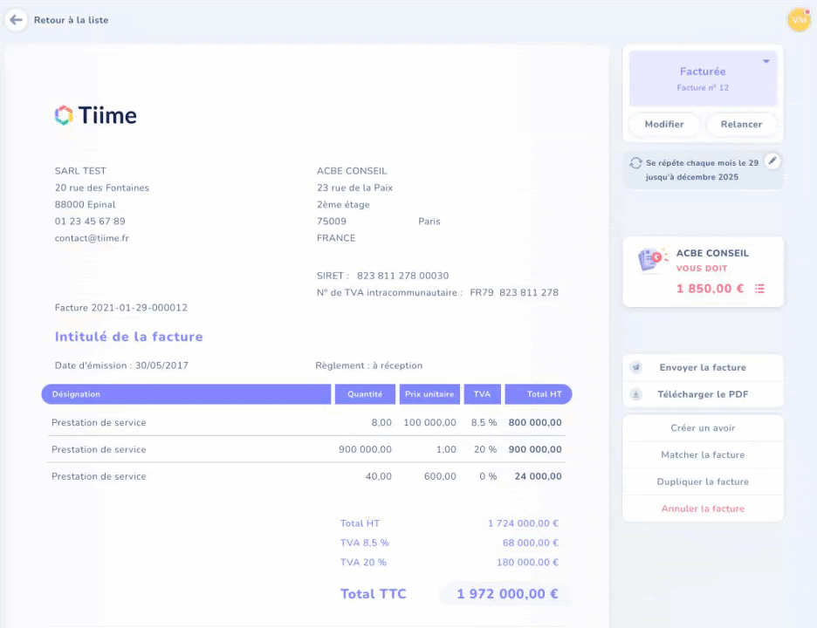Click the 20 rue des Fontaines address
Viewport: 817px width, 628px height.
tap(102, 188)
